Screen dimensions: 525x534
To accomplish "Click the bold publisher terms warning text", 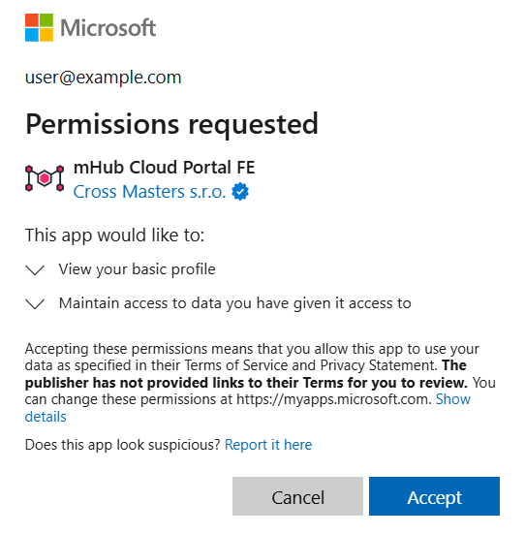I will pos(246,383).
